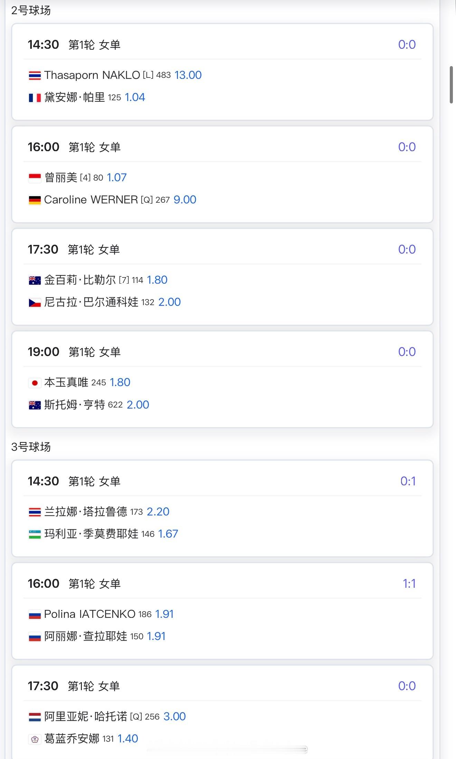Click the Uzbekistan flag beside 玛利亚·季莫费耶娃
This screenshot has height=759, width=456.
(x=35, y=534)
